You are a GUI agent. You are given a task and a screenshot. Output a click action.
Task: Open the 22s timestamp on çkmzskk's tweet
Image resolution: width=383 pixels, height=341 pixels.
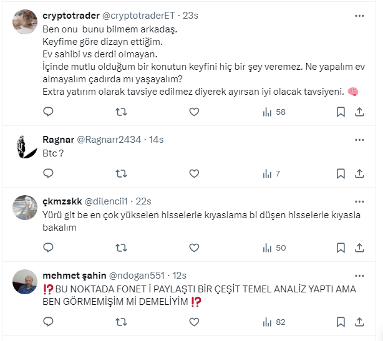click(x=145, y=201)
